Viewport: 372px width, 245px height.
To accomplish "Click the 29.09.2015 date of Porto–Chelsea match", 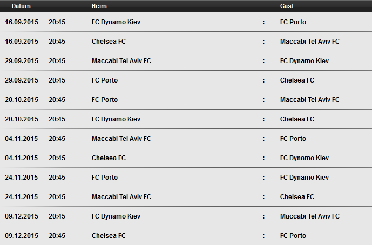I will pos(22,80).
